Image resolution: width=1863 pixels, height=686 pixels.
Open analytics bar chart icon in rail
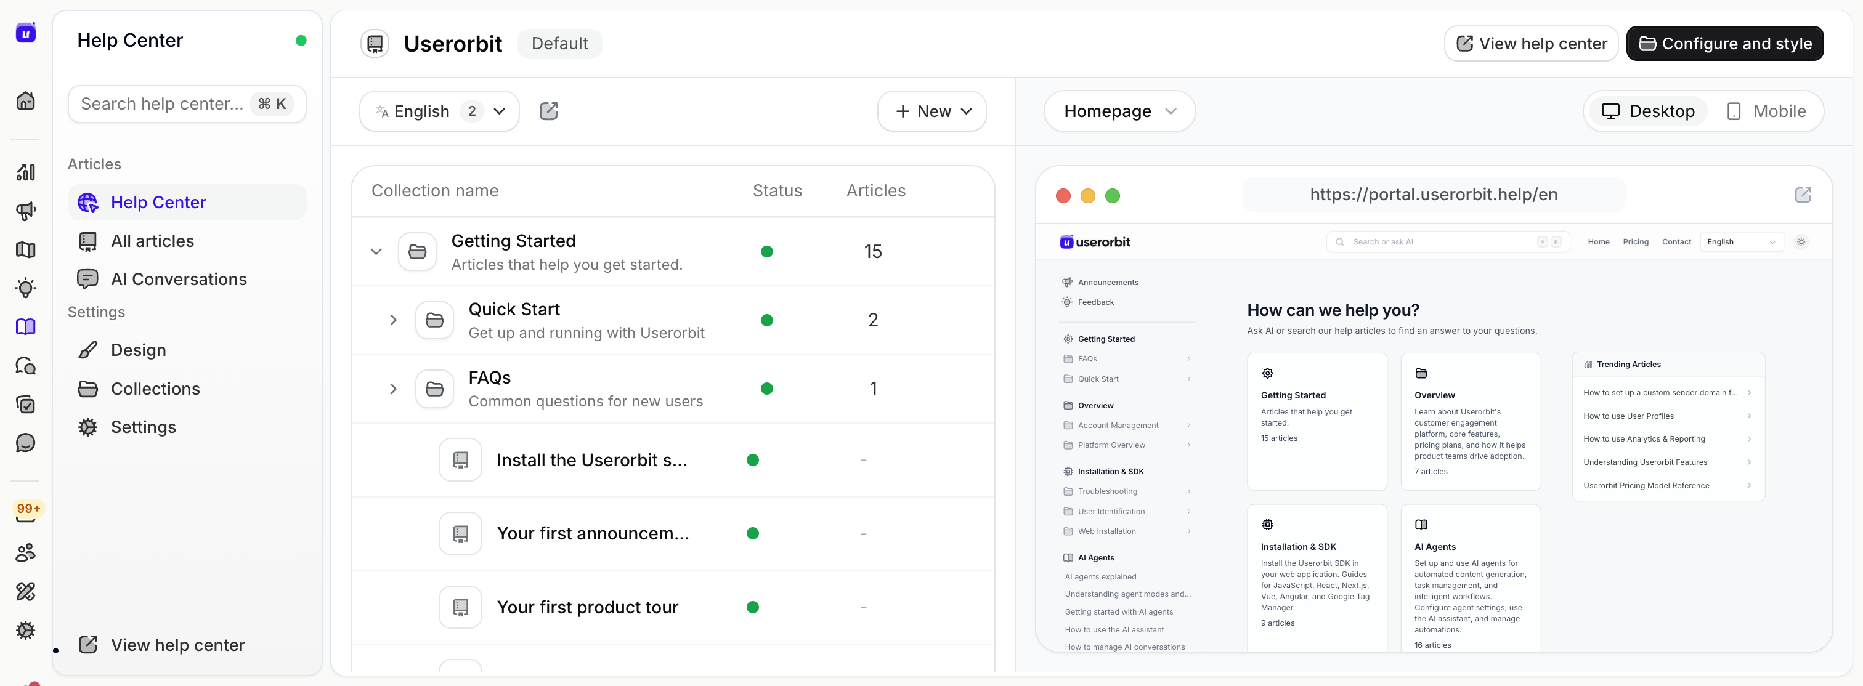(25, 172)
